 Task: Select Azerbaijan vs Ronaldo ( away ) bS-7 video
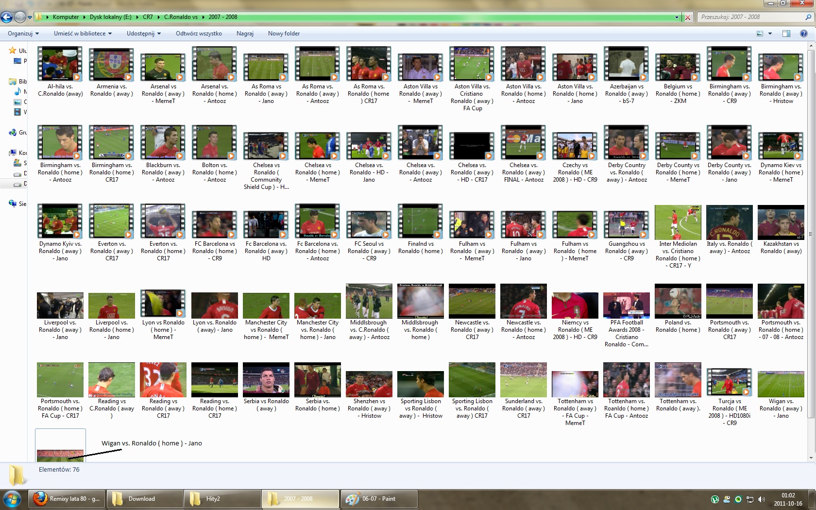[x=627, y=75]
